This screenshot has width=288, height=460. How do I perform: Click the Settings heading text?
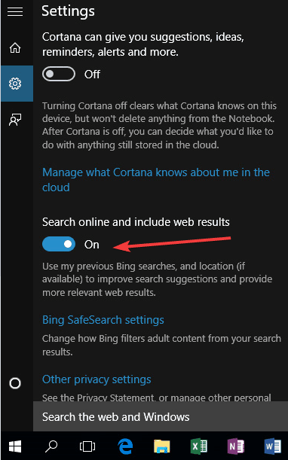68,11
